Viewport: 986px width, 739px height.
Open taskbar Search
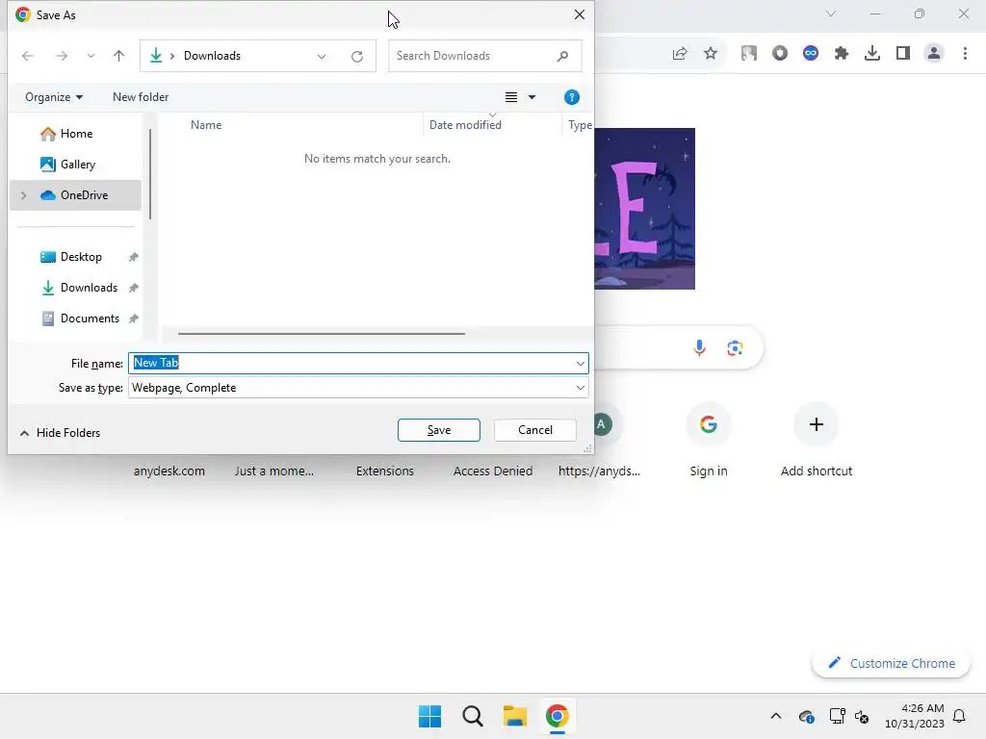click(472, 716)
